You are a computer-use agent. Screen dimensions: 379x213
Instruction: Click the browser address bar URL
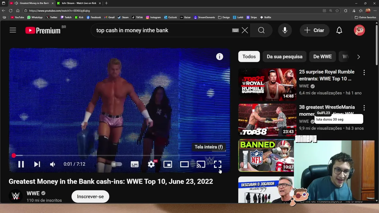click(x=59, y=11)
